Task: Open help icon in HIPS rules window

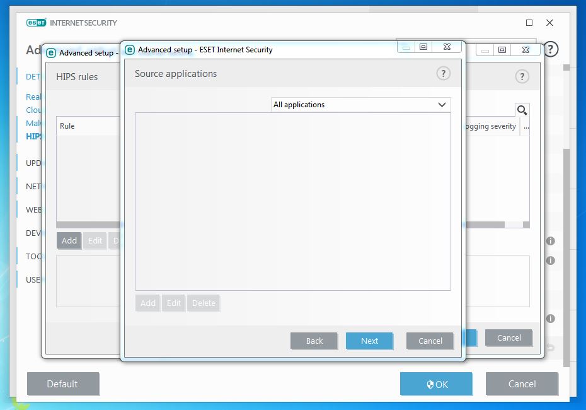Action: (x=522, y=77)
